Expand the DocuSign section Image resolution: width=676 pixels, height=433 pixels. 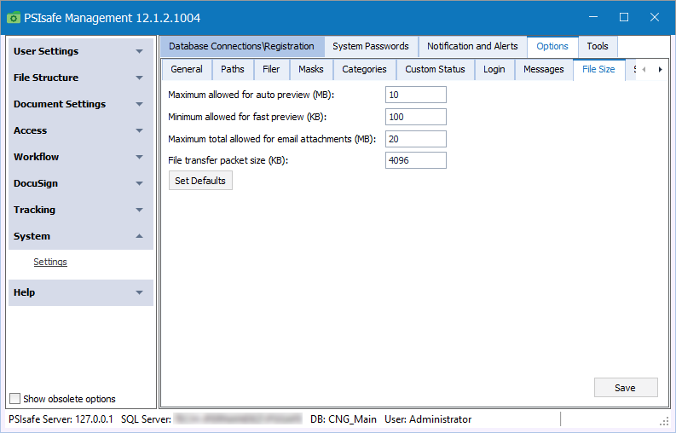(x=81, y=183)
